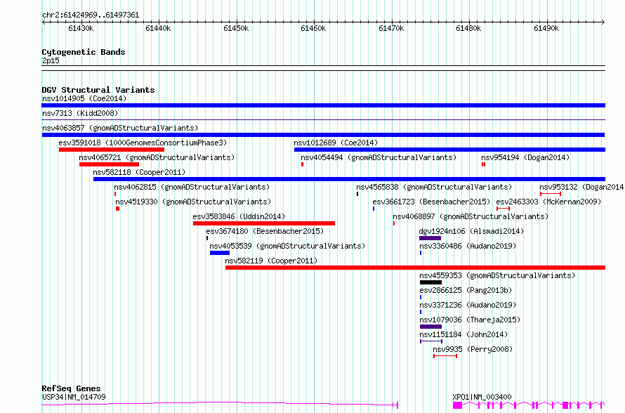Select the esv2463303 red interval marker
This screenshot has height=413, width=625.
pos(503,209)
